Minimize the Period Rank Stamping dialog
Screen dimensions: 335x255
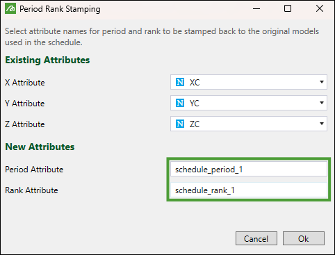pyautogui.click(x=256, y=9)
